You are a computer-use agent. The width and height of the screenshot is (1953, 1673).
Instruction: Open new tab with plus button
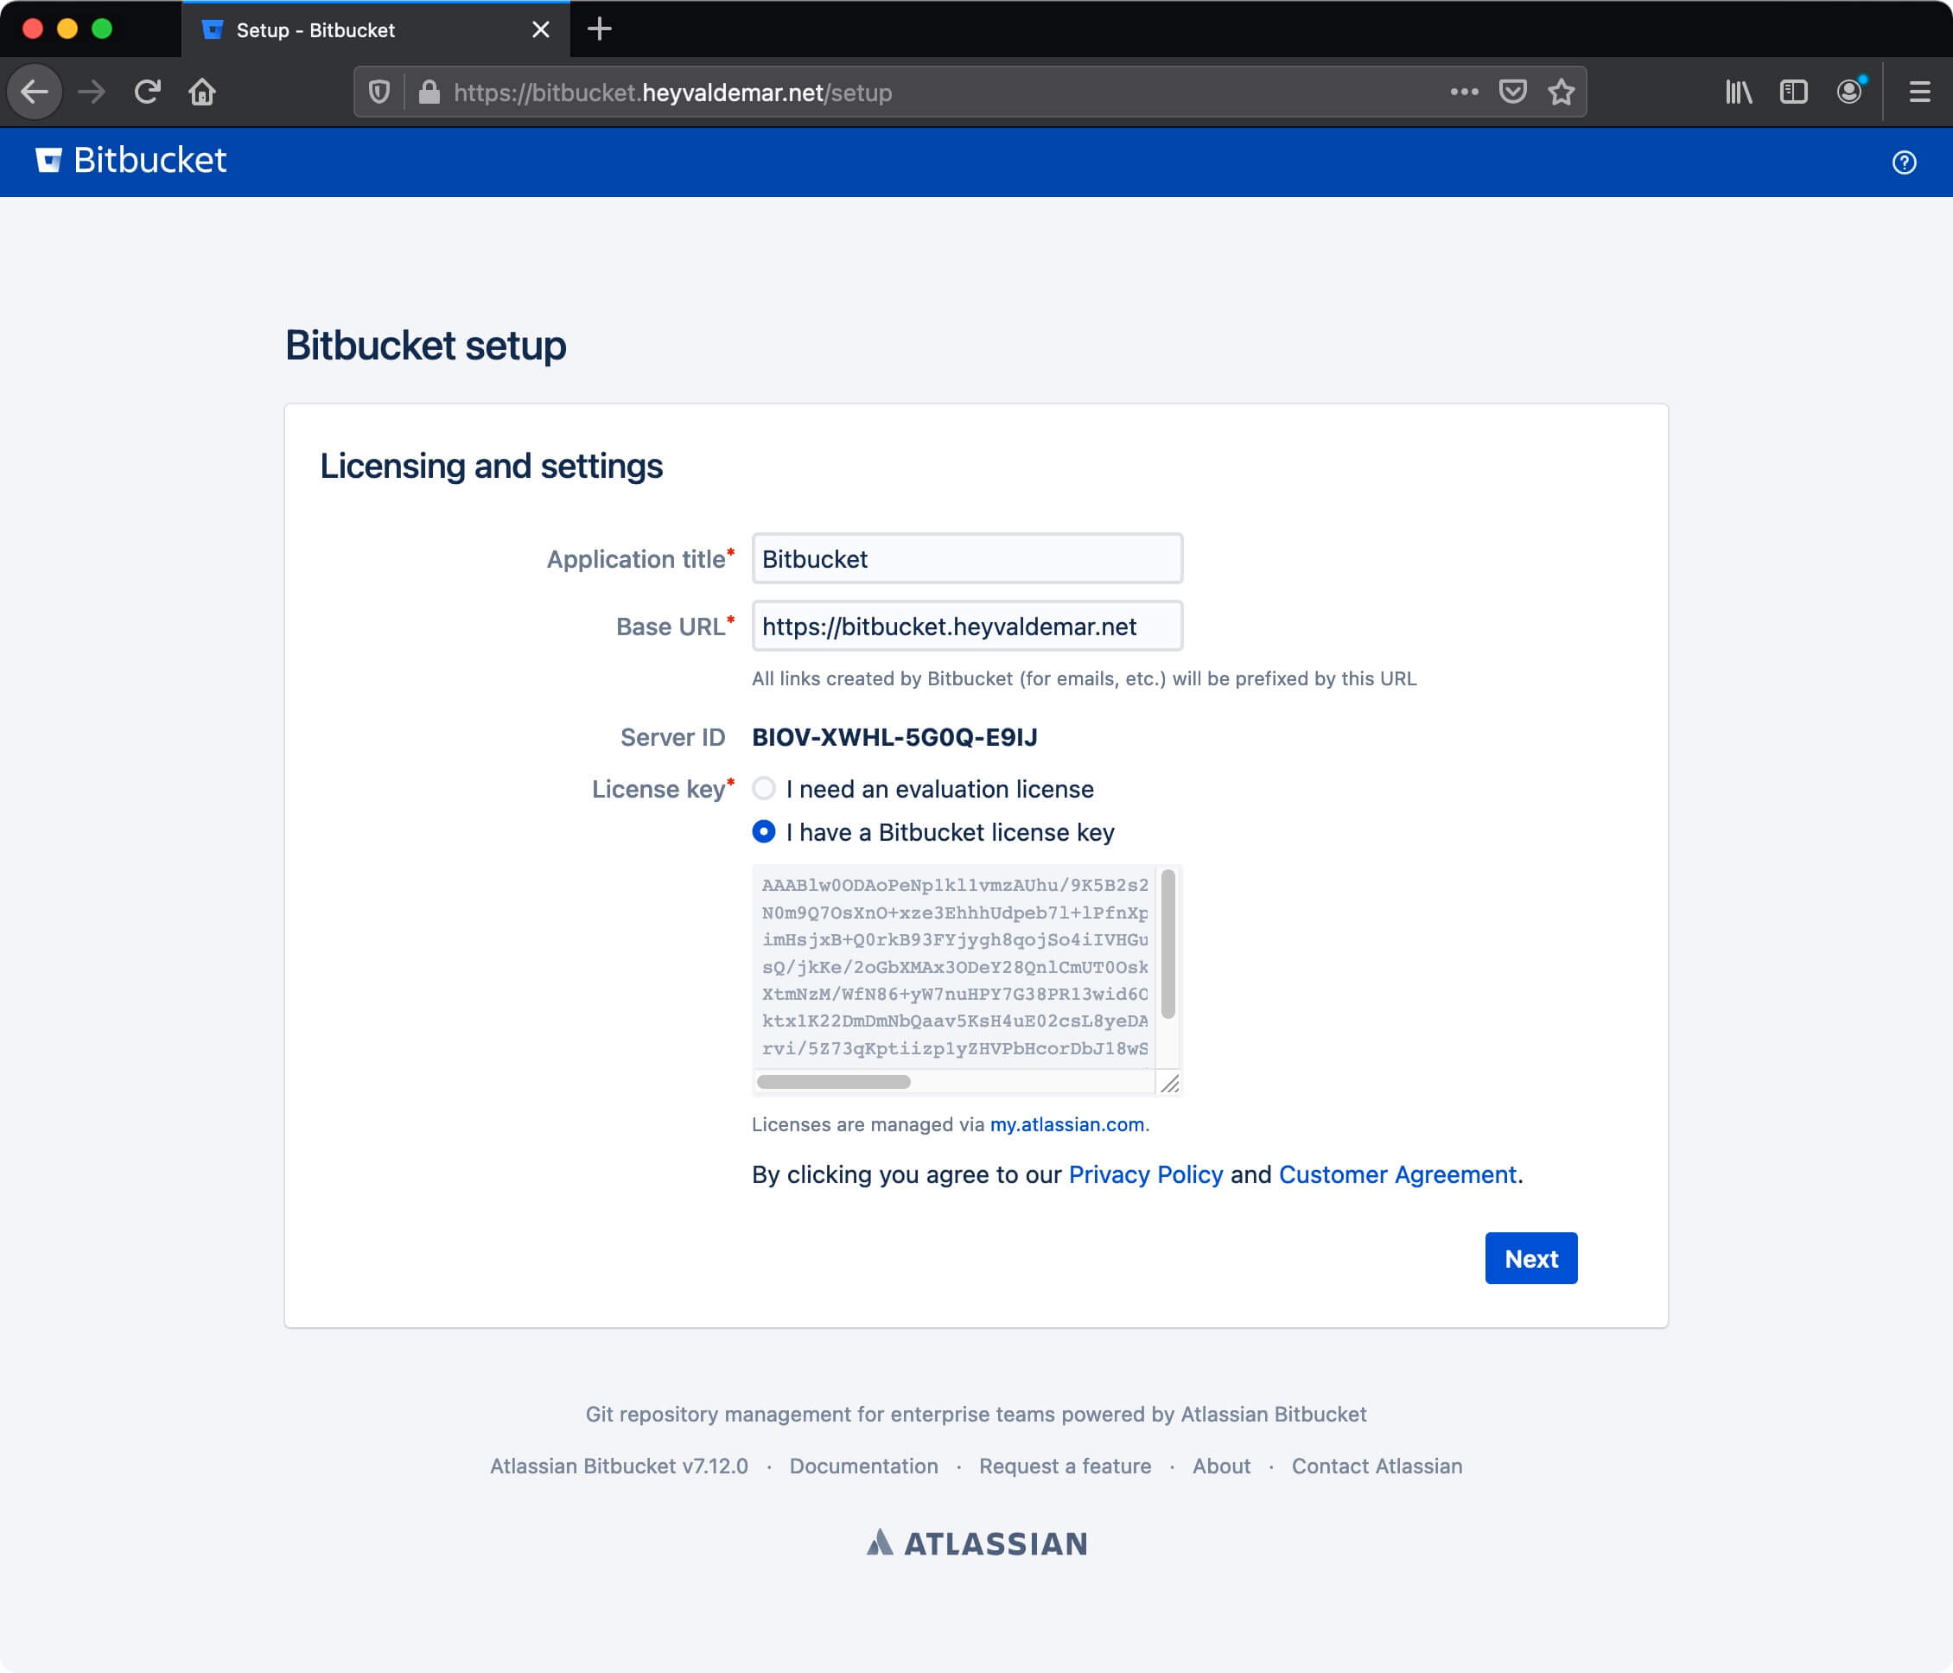[599, 29]
